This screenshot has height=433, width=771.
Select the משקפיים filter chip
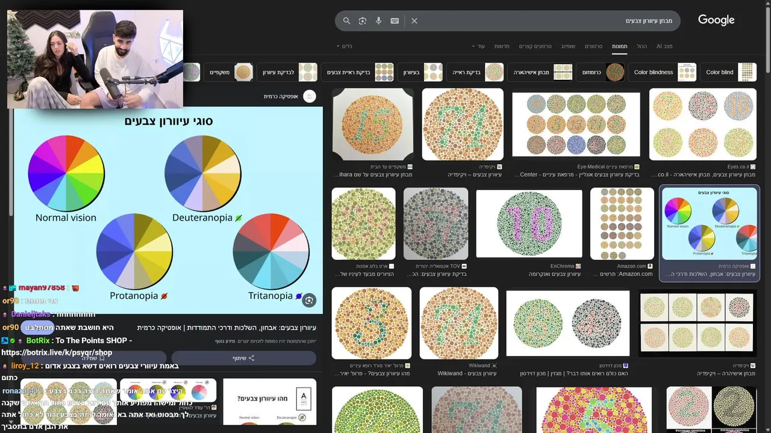(229, 72)
